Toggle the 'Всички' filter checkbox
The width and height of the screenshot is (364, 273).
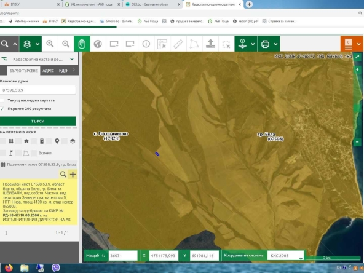tap(34, 153)
